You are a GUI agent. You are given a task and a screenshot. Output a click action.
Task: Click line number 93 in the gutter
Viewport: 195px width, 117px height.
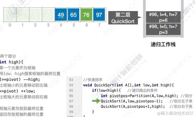click(x=71, y=80)
